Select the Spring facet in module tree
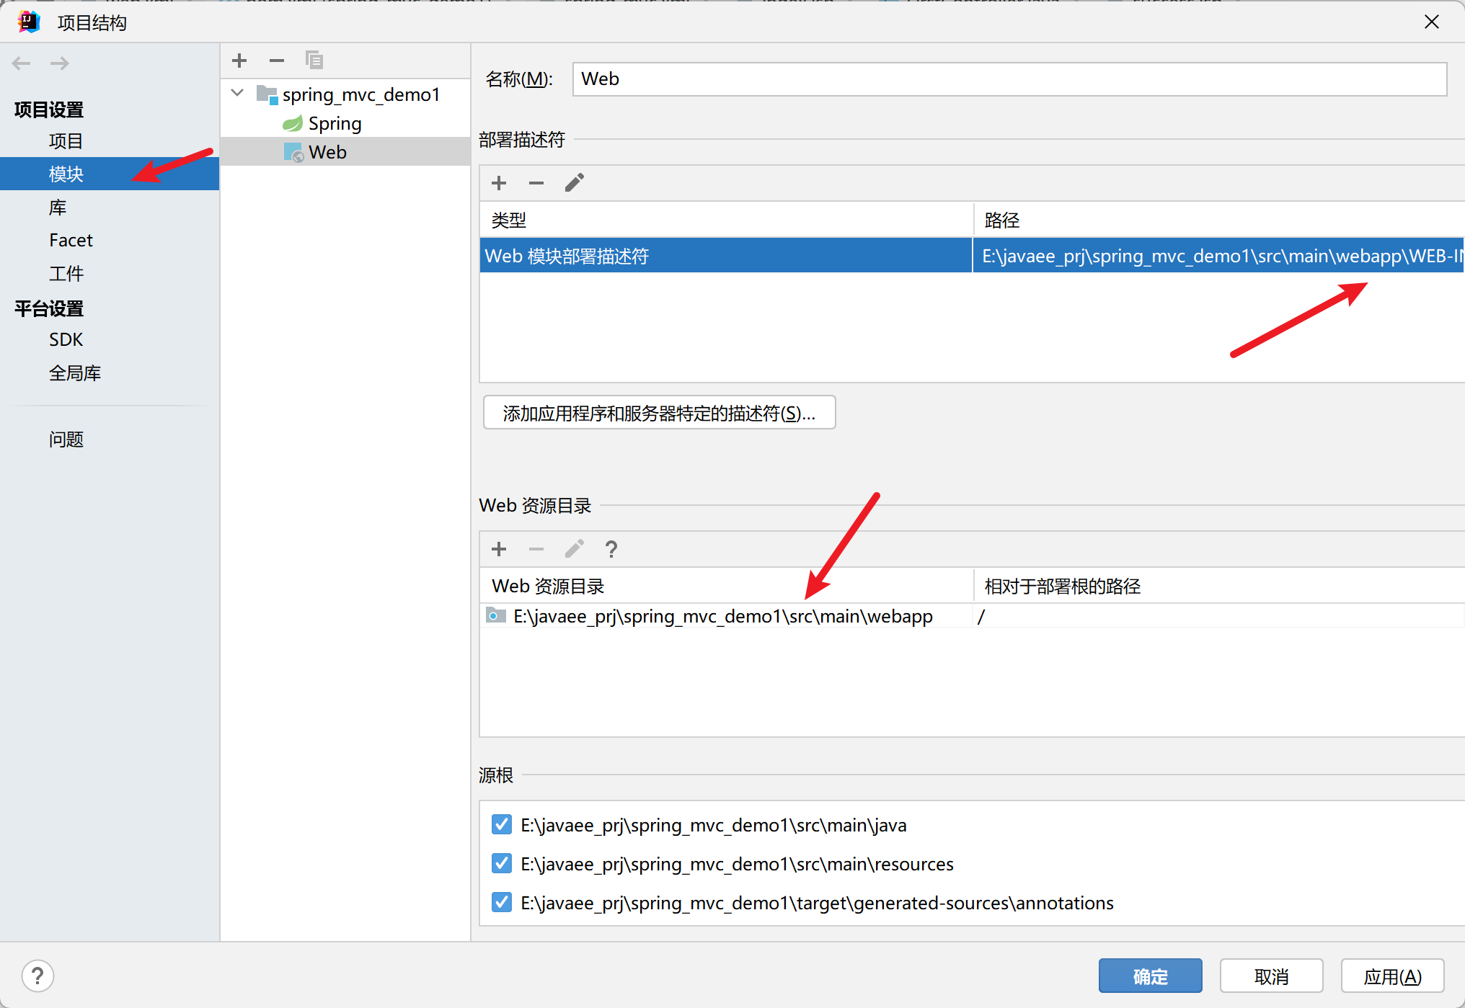Viewport: 1465px width, 1008px height. click(335, 123)
